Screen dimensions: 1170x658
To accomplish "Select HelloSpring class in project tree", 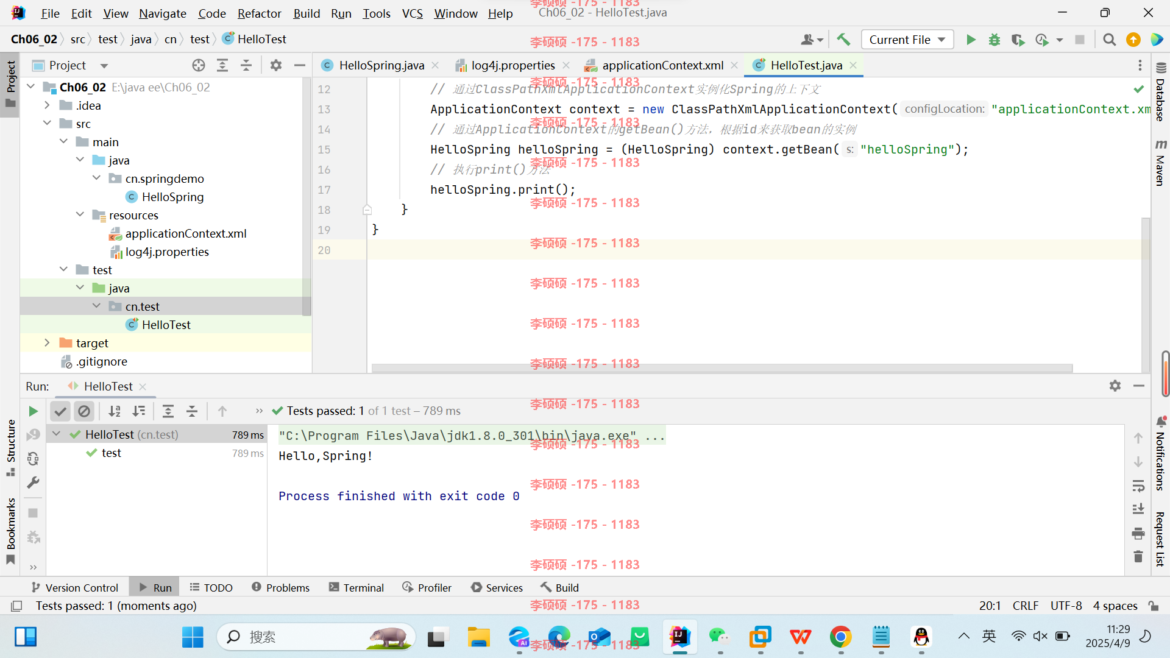I will tap(172, 197).
